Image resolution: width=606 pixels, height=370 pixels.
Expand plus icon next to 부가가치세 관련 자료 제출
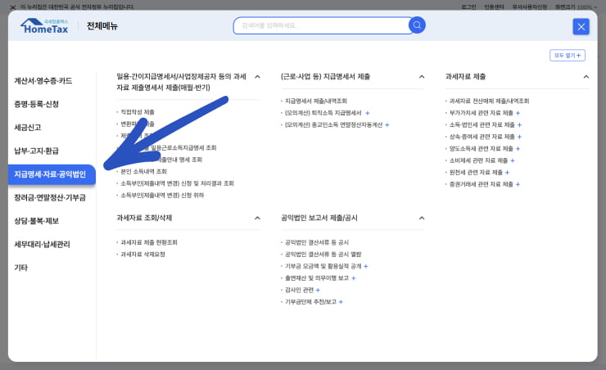click(x=519, y=113)
